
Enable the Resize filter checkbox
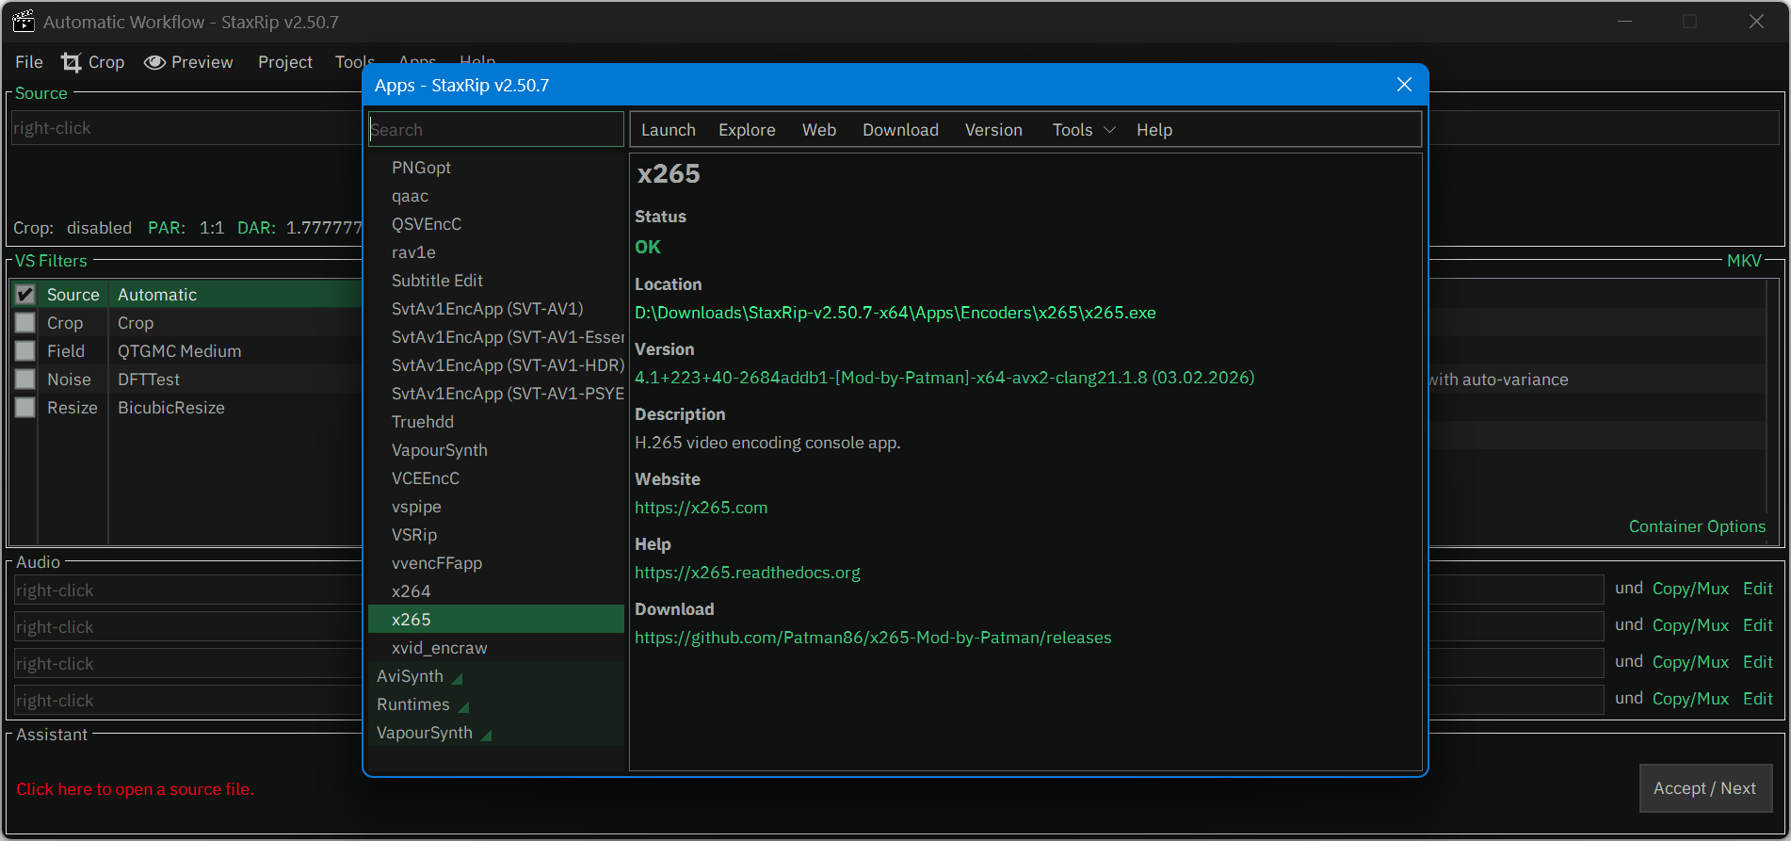[25, 408]
